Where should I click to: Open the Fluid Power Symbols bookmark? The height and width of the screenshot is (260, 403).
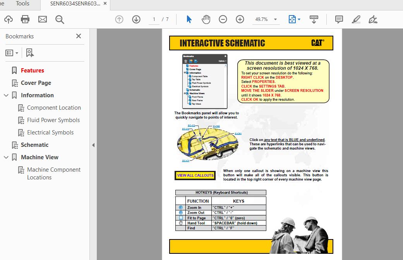[x=53, y=120]
